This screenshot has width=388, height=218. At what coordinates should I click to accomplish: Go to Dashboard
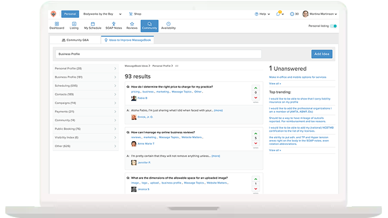[57, 25]
